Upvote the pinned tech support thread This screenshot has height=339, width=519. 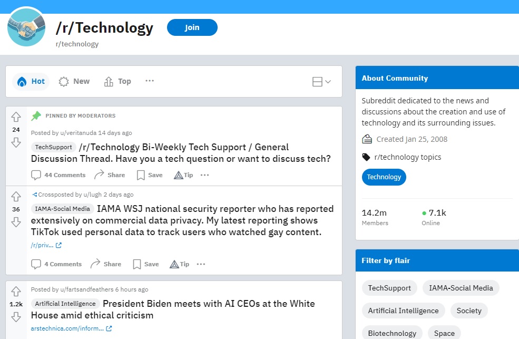16,117
